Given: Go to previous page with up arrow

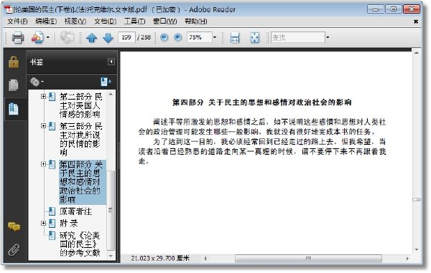Looking at the screenshot, I should [92, 37].
